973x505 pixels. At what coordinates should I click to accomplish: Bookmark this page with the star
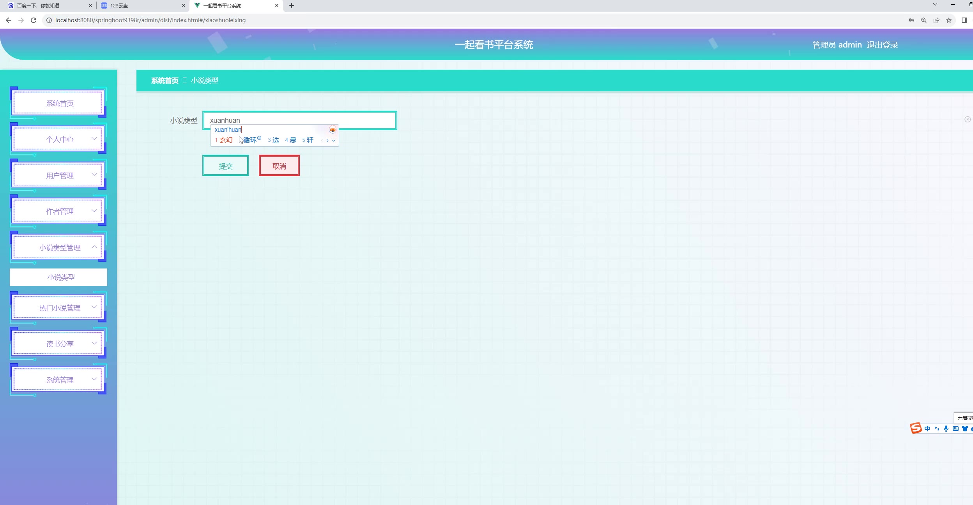[949, 20]
